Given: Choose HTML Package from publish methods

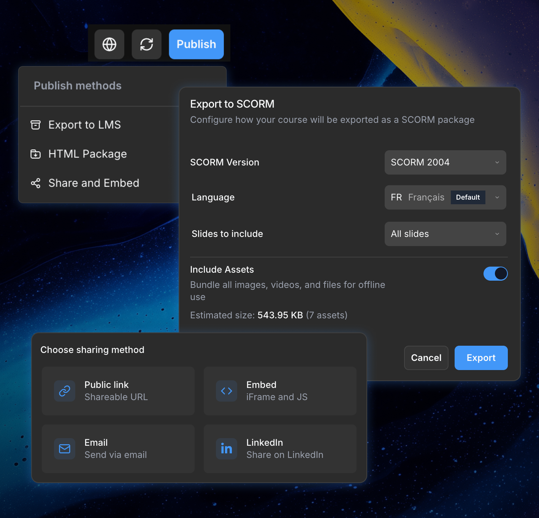Looking at the screenshot, I should pyautogui.click(x=87, y=154).
